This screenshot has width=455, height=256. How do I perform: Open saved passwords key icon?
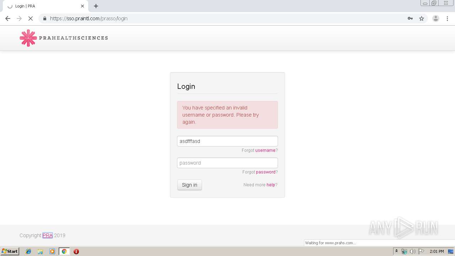(x=410, y=18)
